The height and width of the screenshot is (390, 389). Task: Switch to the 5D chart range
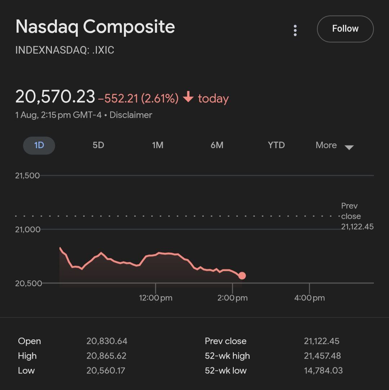[x=98, y=145]
